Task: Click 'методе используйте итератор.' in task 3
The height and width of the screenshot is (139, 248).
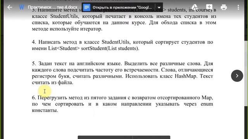Action: pos(67,29)
